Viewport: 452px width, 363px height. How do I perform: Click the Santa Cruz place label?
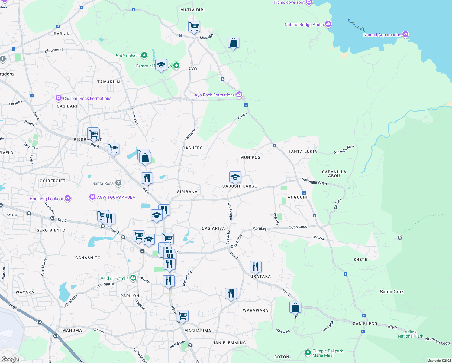tap(391, 291)
